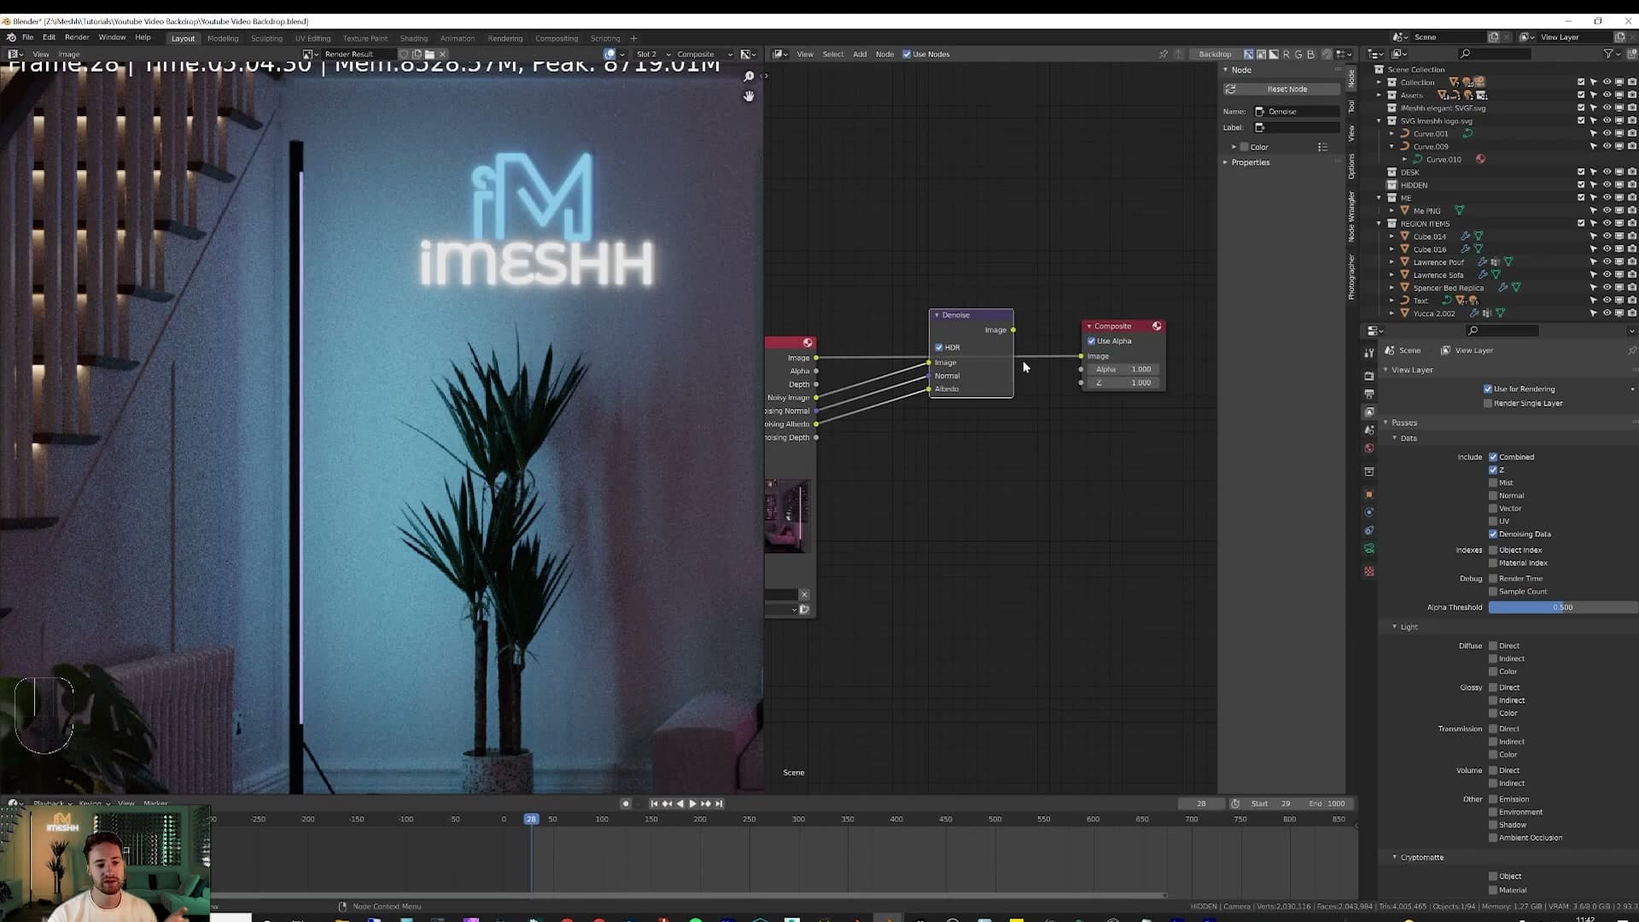
Task: Toggle the Use Nodes checkbox
Action: pos(907,55)
